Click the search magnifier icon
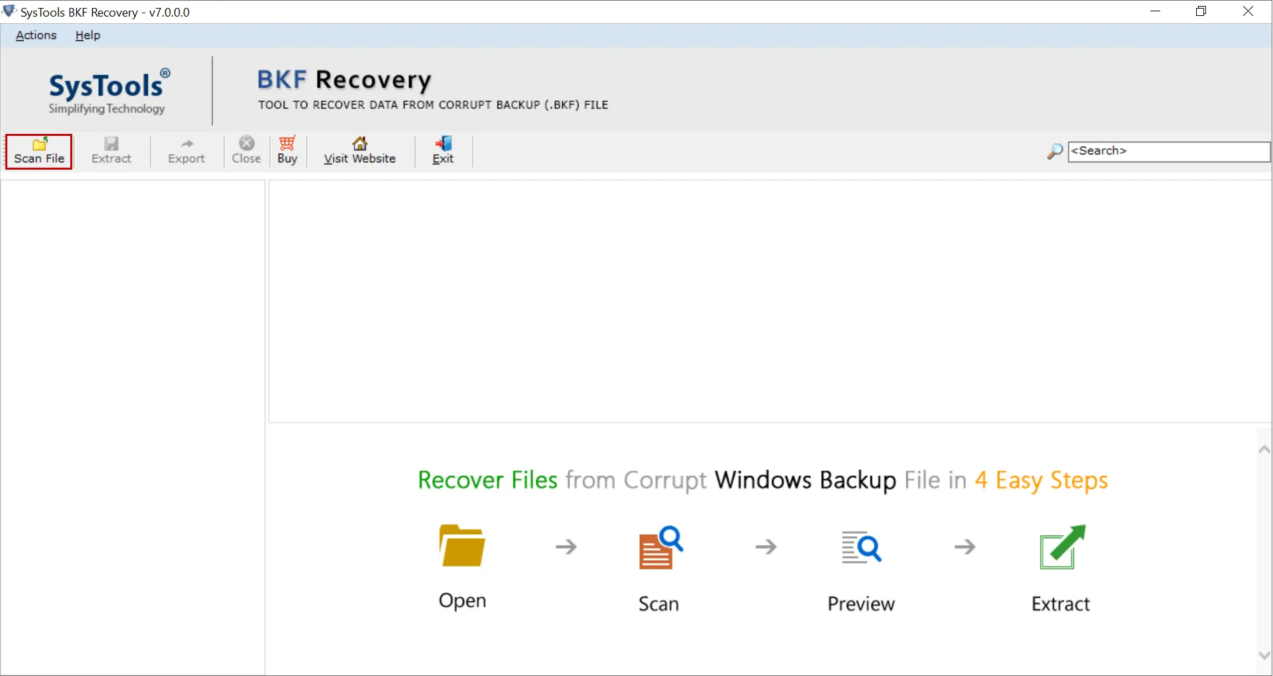This screenshot has height=676, width=1273. [1055, 152]
